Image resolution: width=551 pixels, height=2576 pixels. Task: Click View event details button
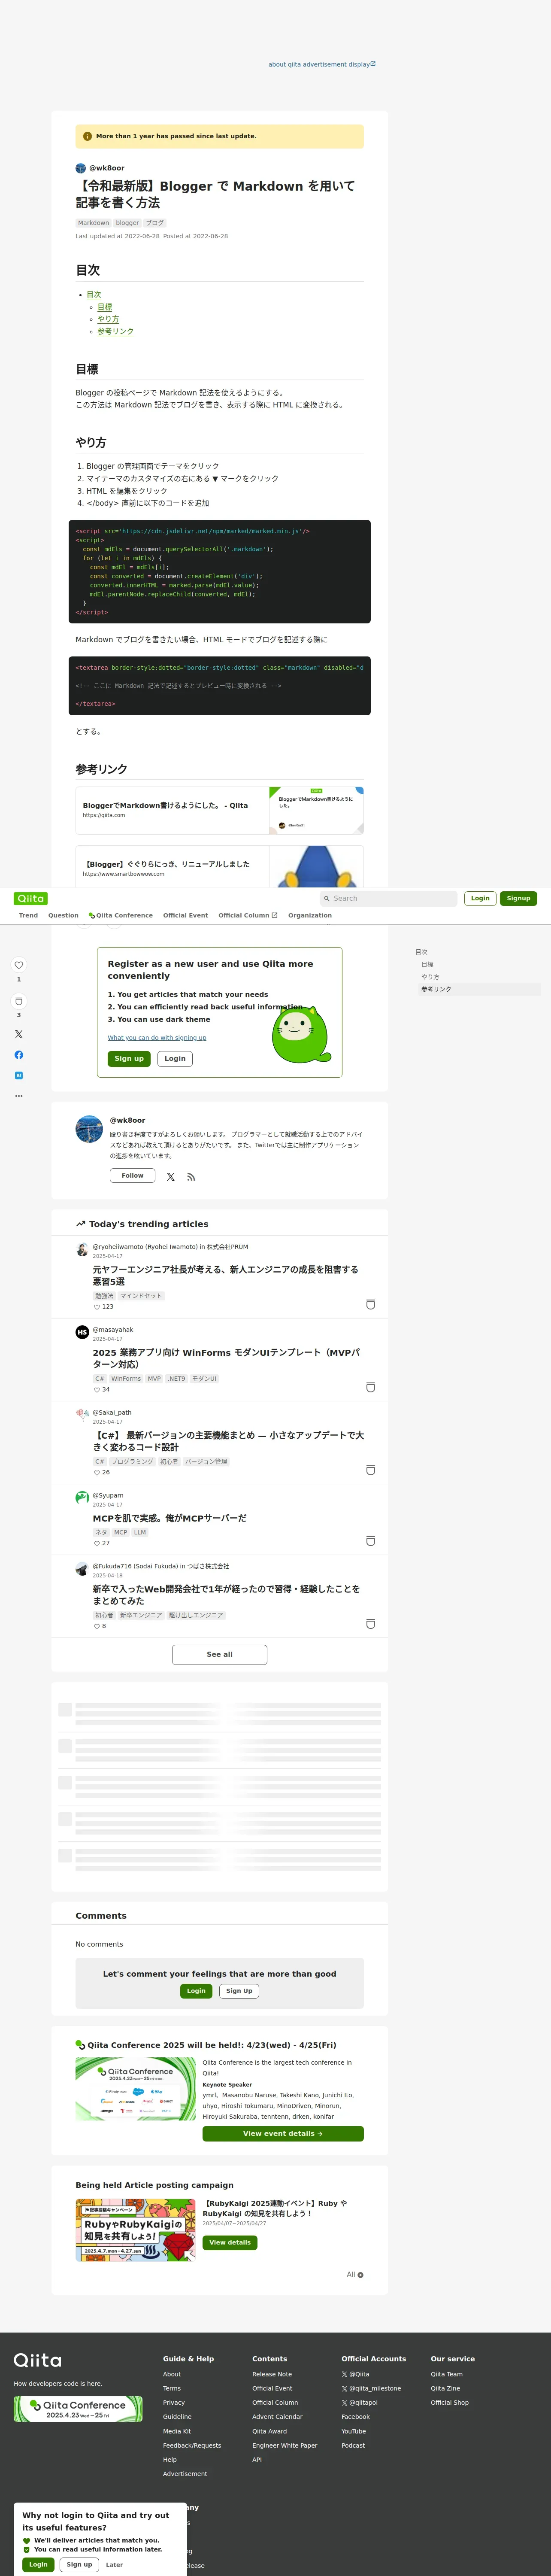tap(283, 2133)
